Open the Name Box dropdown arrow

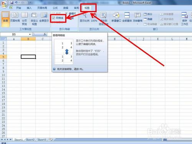30,34
